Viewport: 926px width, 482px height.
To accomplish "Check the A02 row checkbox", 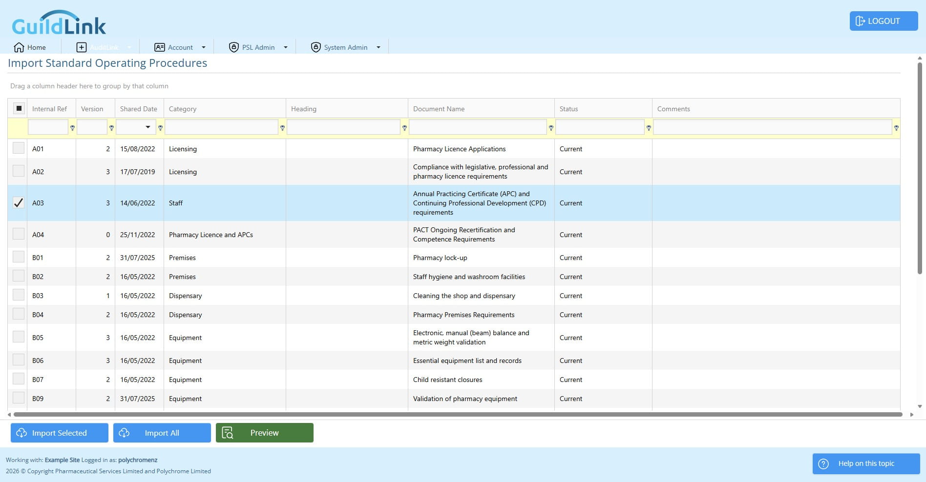I will click(19, 171).
